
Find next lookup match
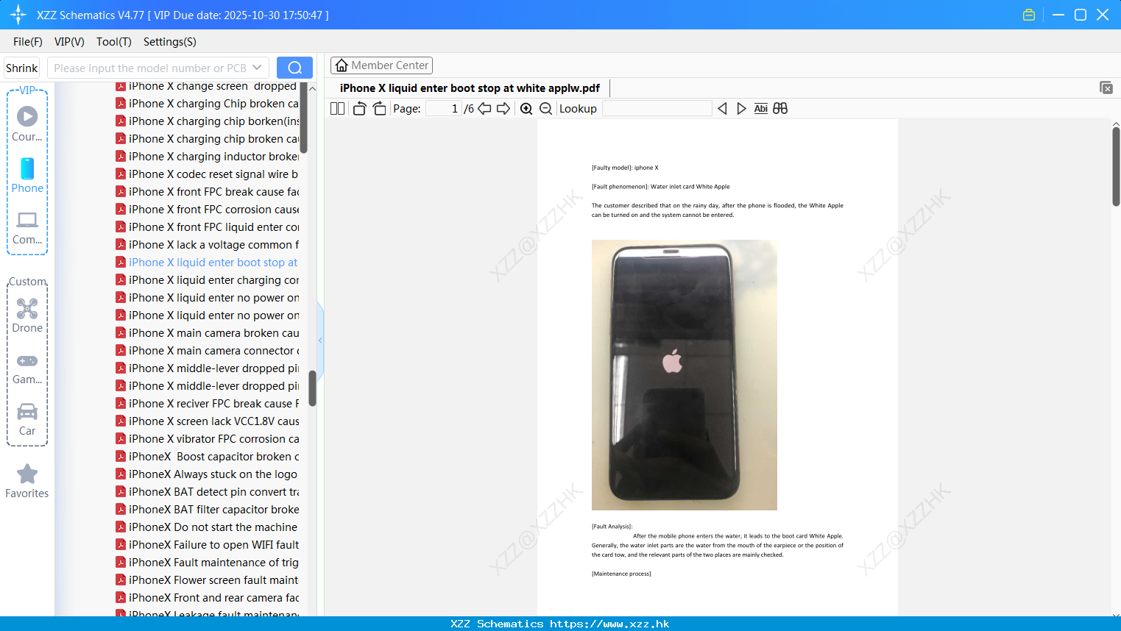tap(741, 109)
